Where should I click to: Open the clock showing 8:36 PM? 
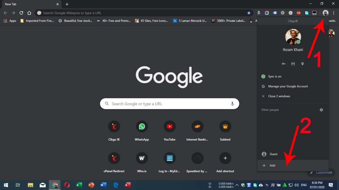click(x=317, y=185)
